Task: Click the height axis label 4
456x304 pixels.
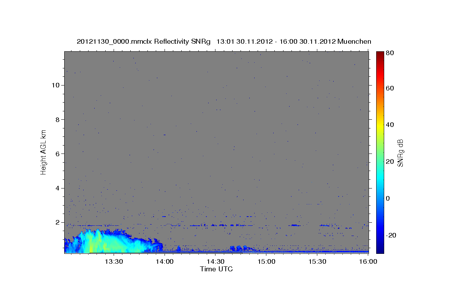Action: click(58, 188)
